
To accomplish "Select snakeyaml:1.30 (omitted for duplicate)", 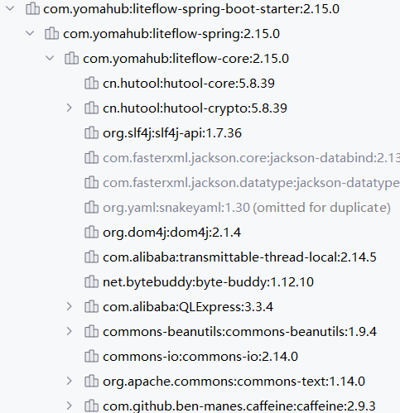I will (x=247, y=208).
